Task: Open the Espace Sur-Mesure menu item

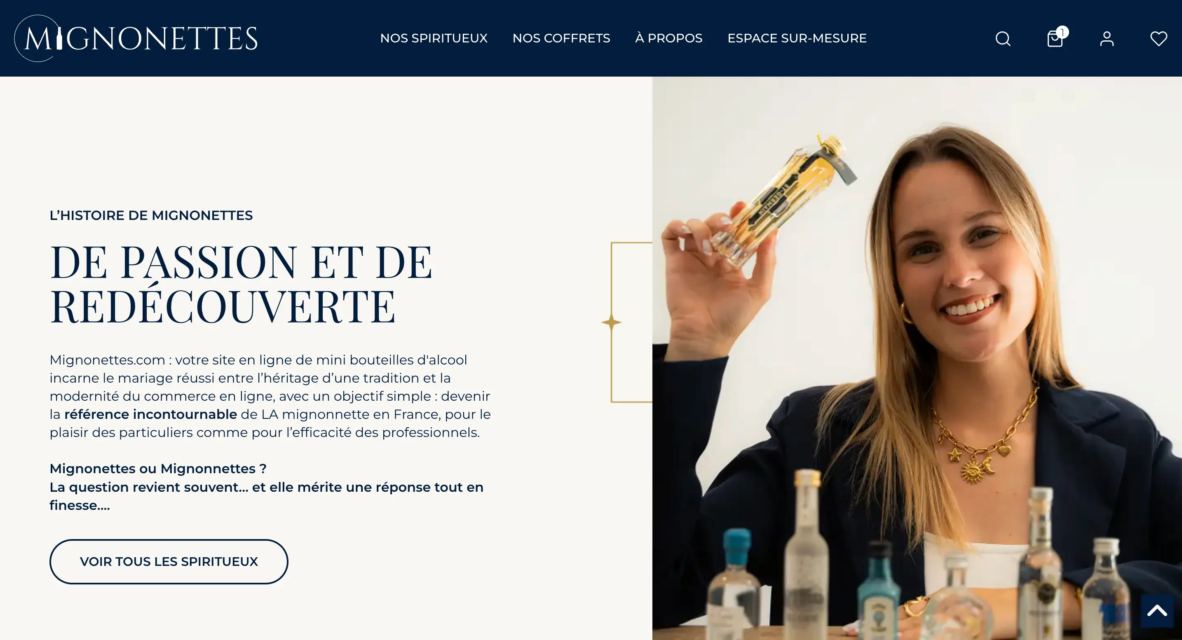Action: [x=797, y=38]
